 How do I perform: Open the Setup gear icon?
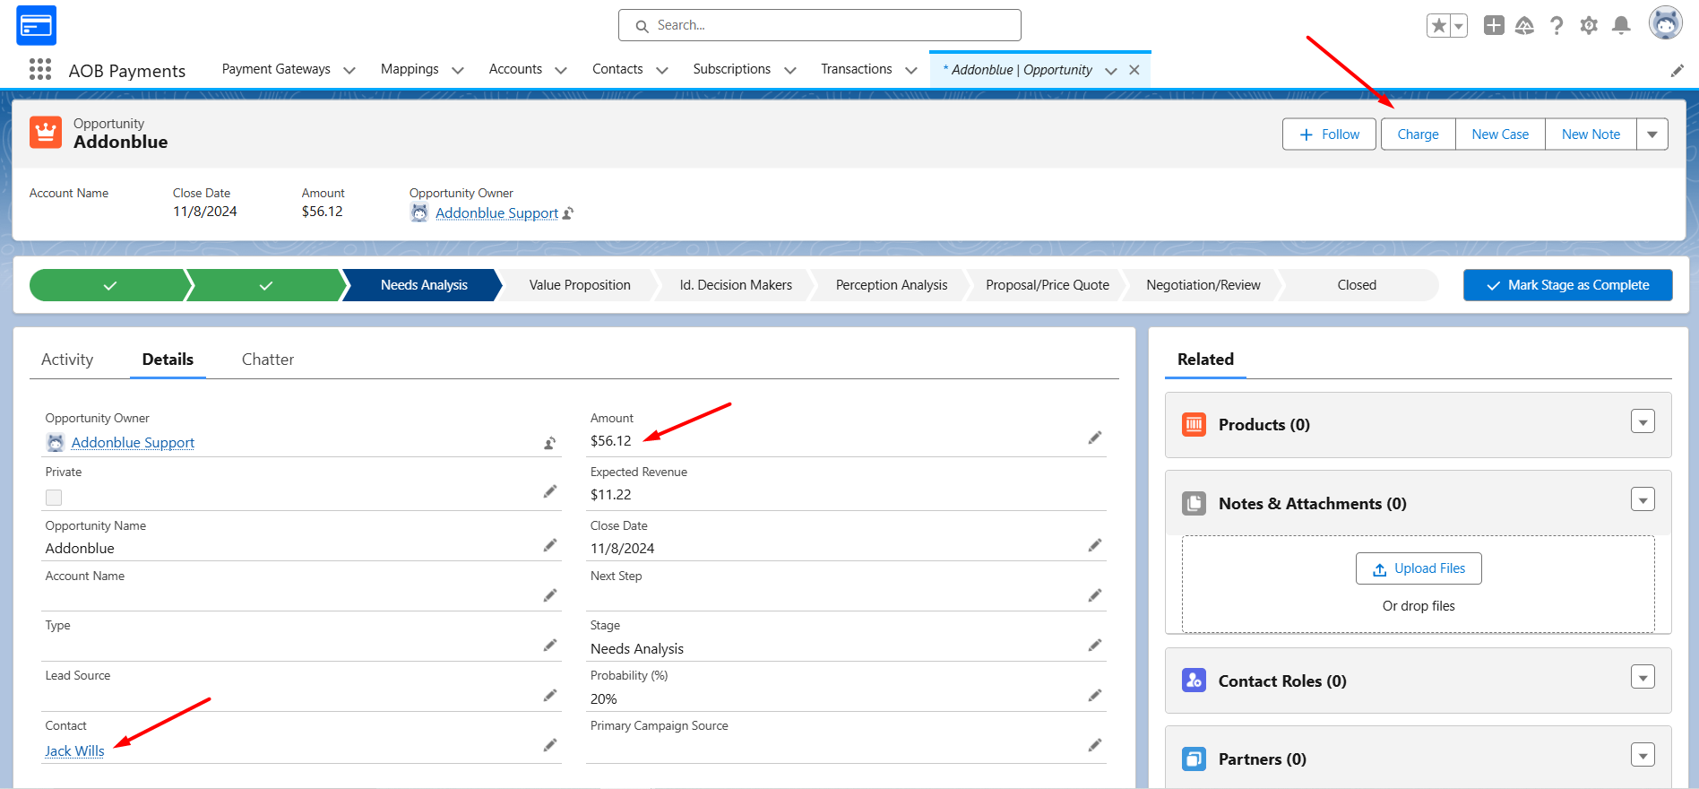1589,25
